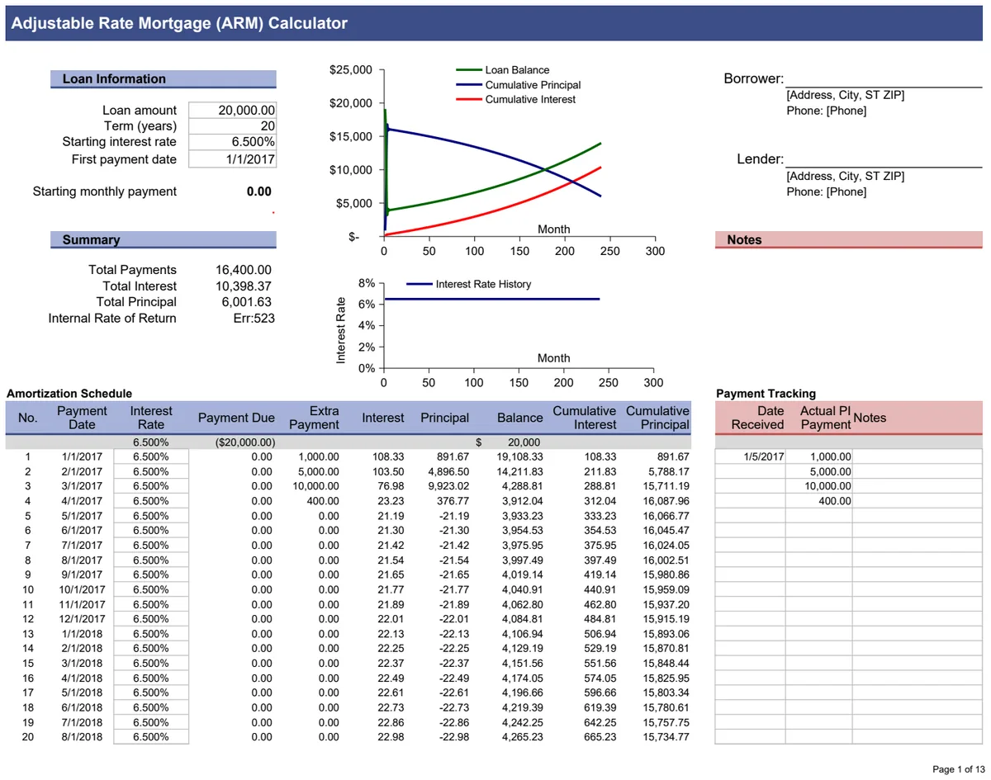Click the extra payment cell 5,000.00

pyautogui.click(x=319, y=472)
